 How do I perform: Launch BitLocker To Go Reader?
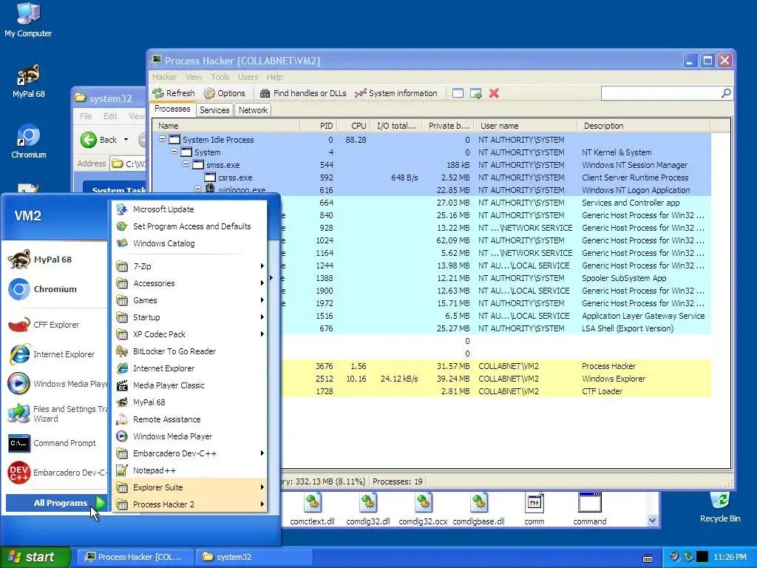pyautogui.click(x=190, y=351)
